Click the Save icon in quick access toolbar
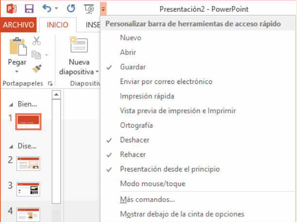 pos(29,8)
